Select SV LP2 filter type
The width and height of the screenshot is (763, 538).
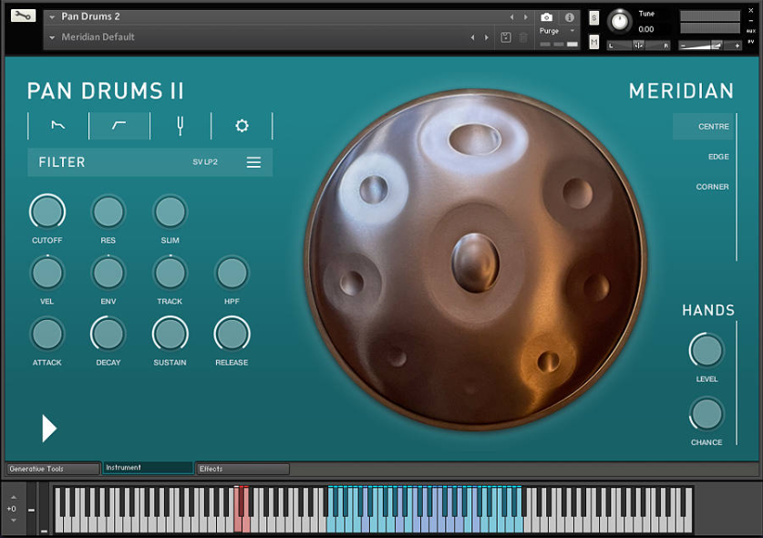tap(205, 162)
